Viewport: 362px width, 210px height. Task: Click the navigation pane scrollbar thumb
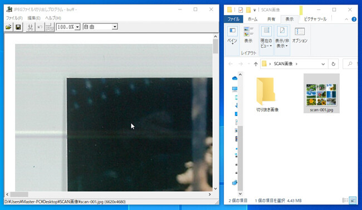(240, 158)
